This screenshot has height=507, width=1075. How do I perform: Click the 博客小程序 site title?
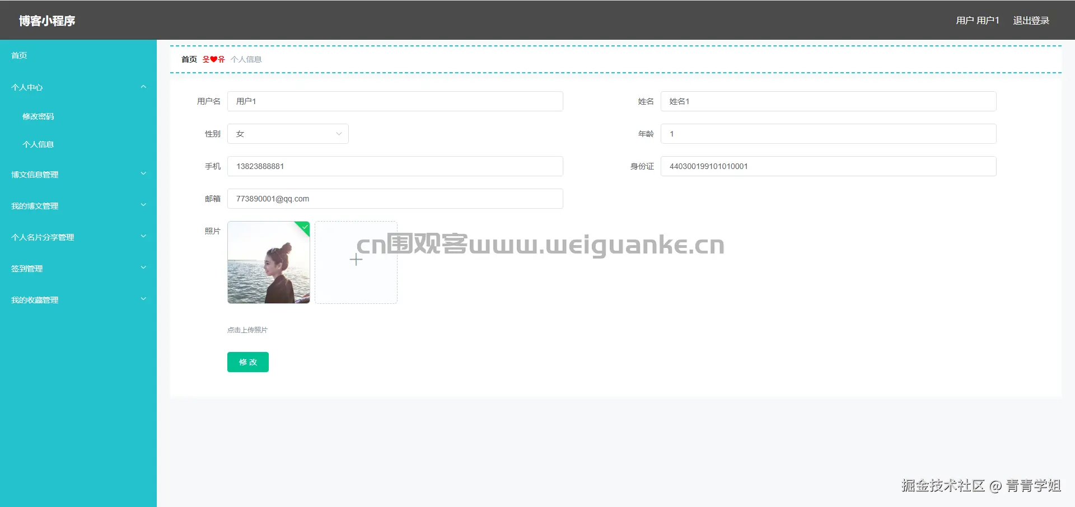47,21
